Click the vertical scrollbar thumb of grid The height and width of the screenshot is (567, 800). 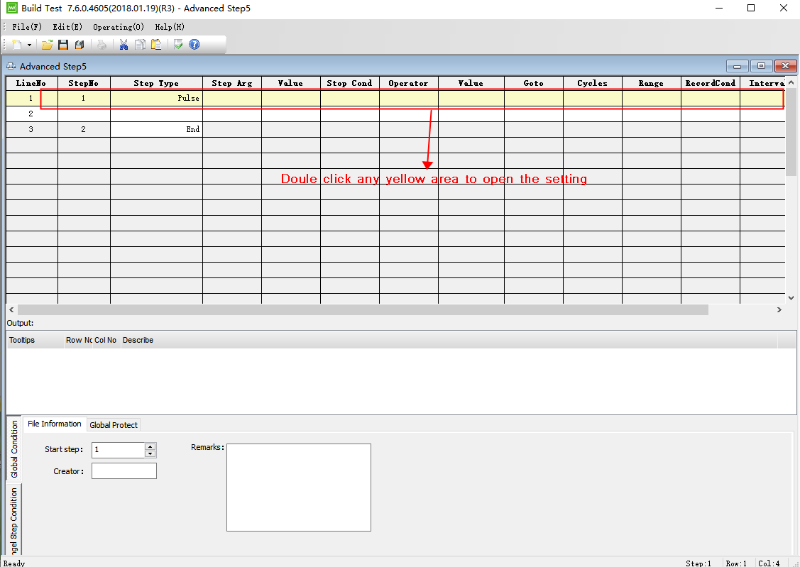791,131
